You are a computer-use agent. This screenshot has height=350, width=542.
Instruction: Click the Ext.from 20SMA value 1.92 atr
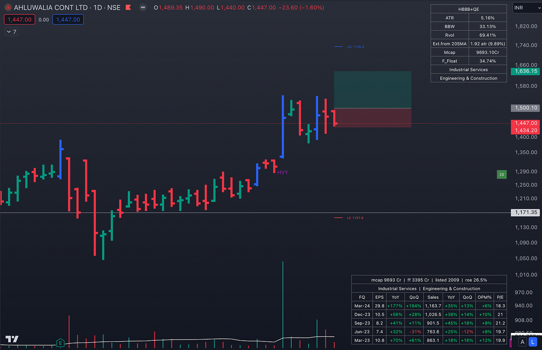click(x=488, y=43)
